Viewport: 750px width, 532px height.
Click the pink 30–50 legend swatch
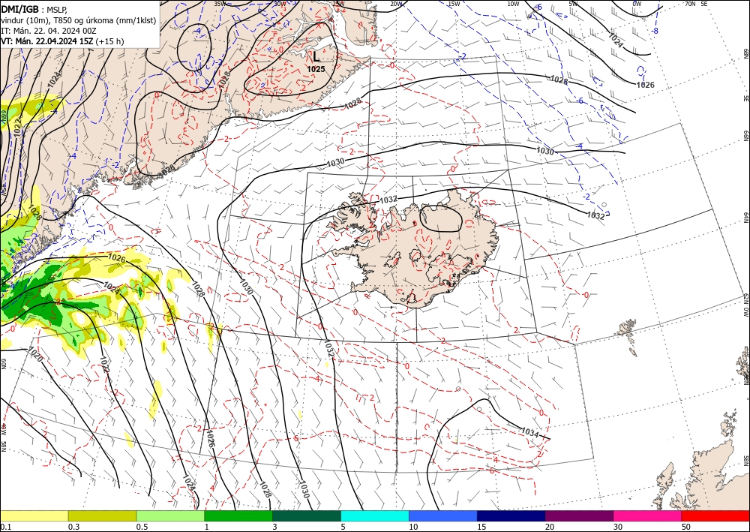[x=648, y=515]
